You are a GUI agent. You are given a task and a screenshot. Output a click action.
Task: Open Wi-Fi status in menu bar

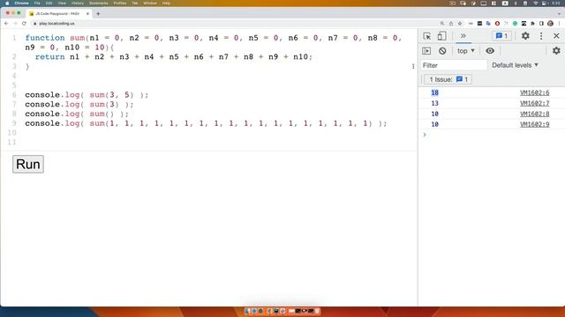click(536, 3)
